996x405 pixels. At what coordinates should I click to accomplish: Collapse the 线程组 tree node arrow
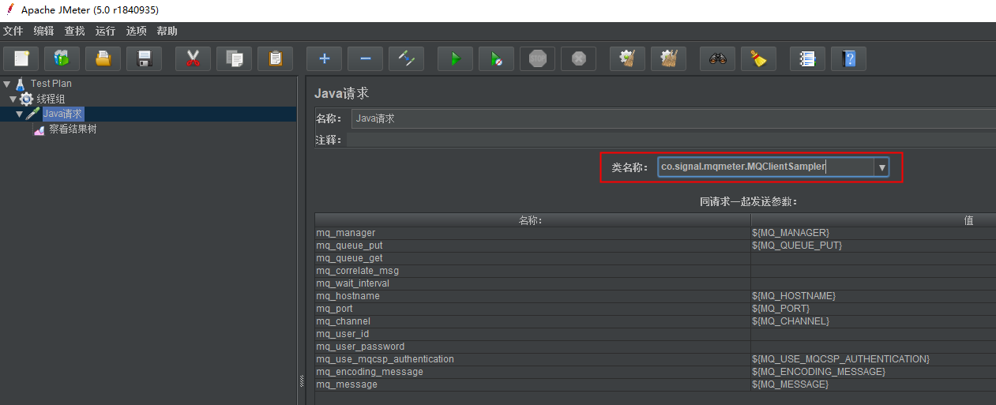point(13,99)
